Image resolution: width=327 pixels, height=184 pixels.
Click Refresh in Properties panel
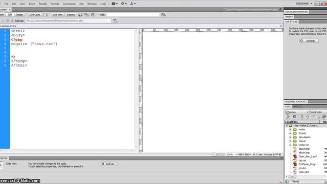pyautogui.click(x=109, y=164)
